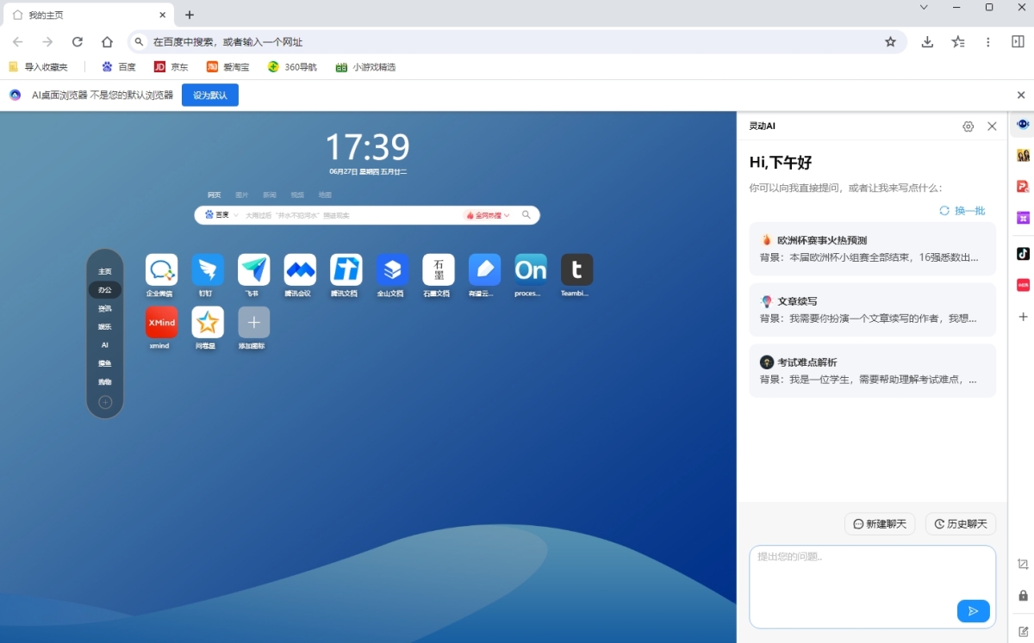Bookmark this page with star icon
This screenshot has height=643, width=1034.
click(x=890, y=42)
